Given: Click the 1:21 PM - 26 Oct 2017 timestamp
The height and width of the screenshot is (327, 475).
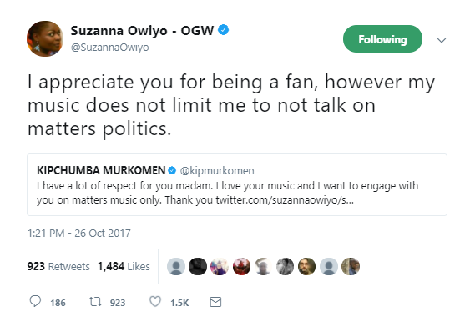Looking at the screenshot, I should [x=78, y=233].
